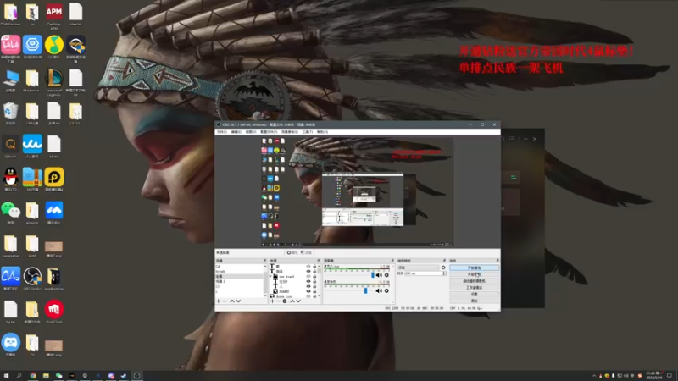The height and width of the screenshot is (381, 678).
Task: Click the transition duration field
Action: [x=423, y=273]
